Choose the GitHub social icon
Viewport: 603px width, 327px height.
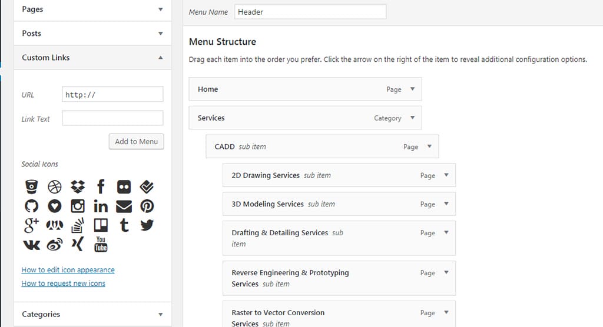point(31,206)
